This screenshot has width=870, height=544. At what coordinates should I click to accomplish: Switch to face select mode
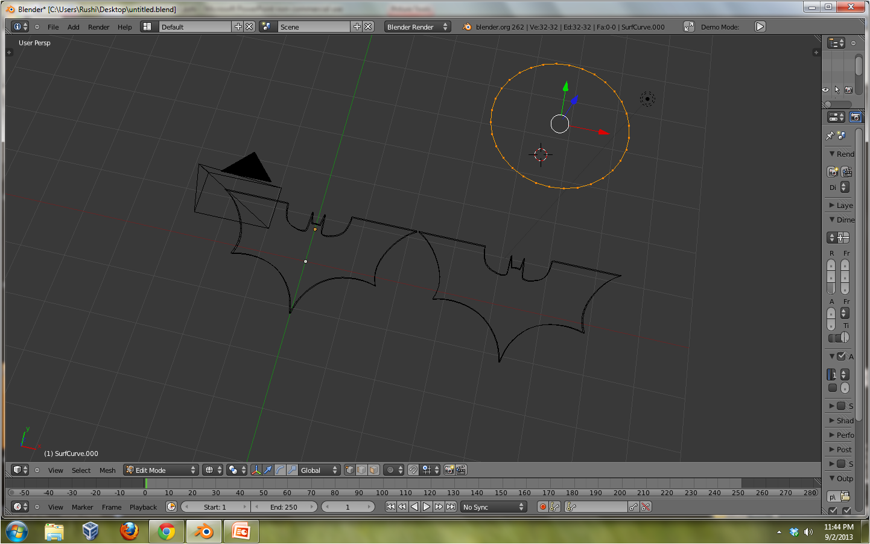373,470
